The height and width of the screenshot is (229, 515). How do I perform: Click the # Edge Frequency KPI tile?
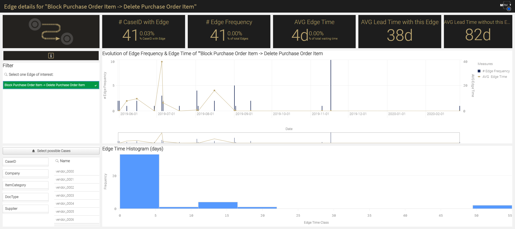click(x=229, y=32)
